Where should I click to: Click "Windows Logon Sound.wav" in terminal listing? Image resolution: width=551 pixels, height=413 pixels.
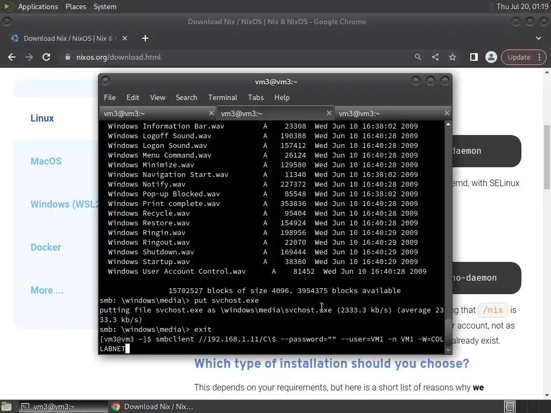coord(157,145)
